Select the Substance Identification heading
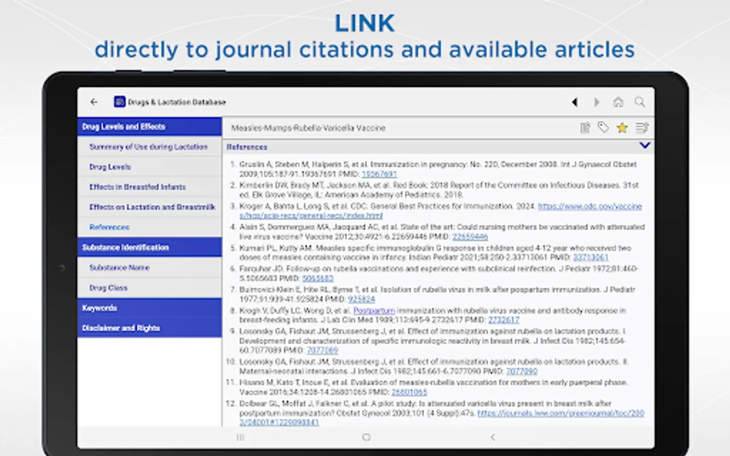730x456 pixels. [150, 247]
